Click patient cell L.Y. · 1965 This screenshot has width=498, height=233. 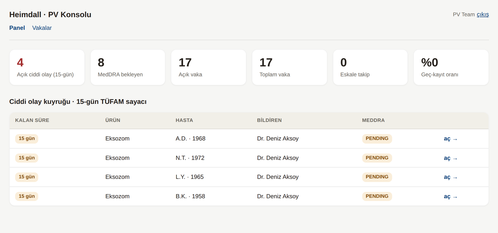190,177
